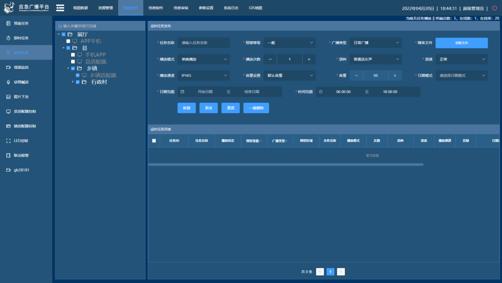Expand the 行政村 tree node
The height and width of the screenshot is (283, 502).
(x=73, y=82)
